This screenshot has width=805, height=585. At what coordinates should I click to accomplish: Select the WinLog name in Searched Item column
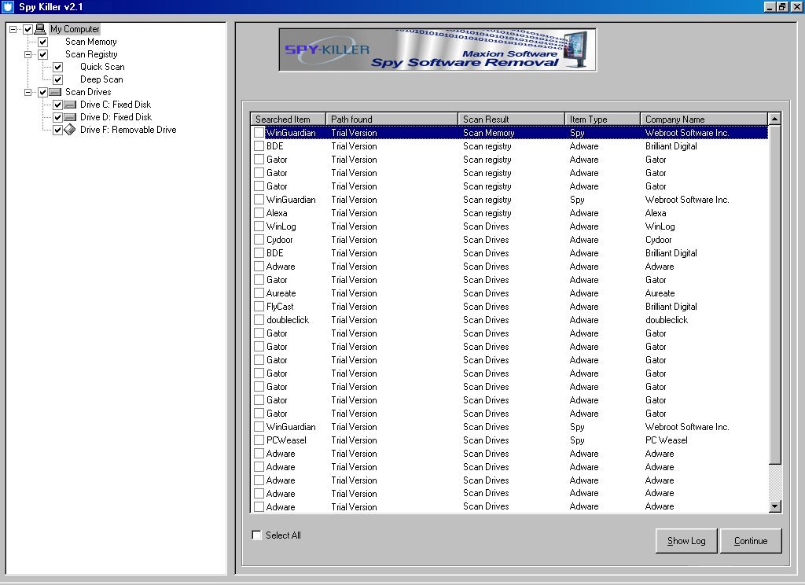[281, 226]
